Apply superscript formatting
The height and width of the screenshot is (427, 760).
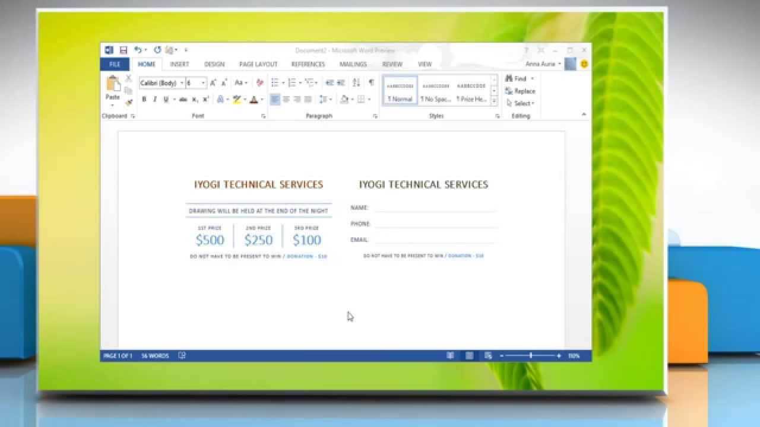(205, 100)
